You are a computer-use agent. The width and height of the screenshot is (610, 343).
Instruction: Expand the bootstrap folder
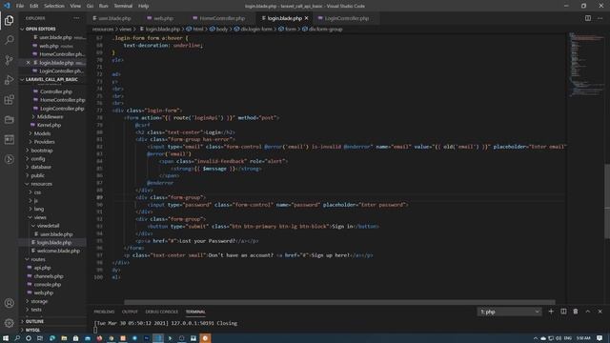pos(41,151)
